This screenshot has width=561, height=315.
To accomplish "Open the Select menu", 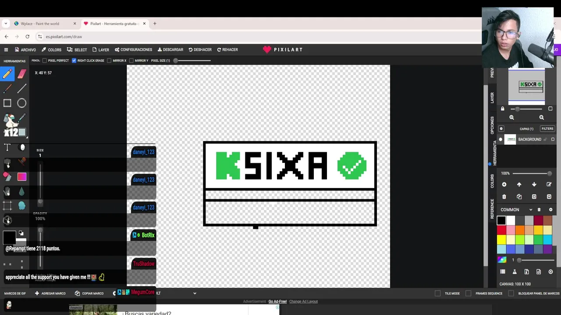I will [x=77, y=50].
